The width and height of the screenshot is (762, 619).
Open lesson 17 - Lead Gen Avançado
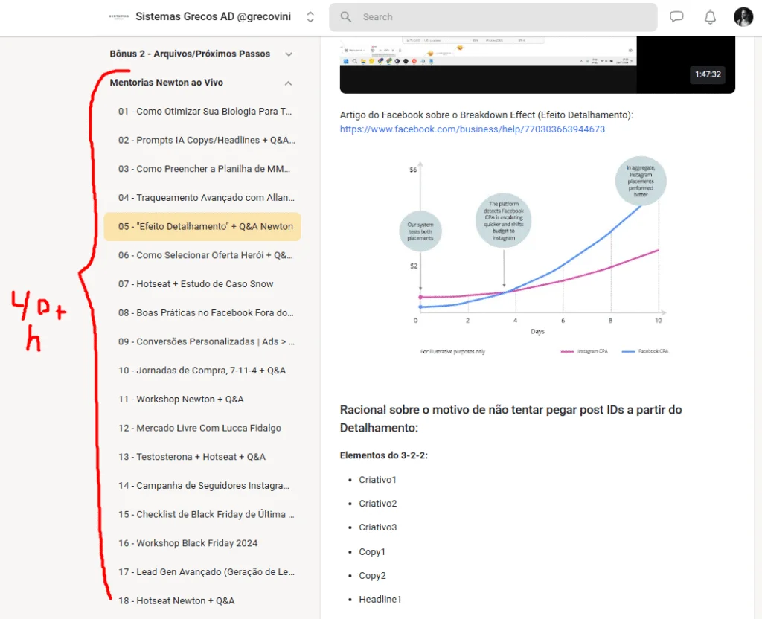[x=202, y=572]
